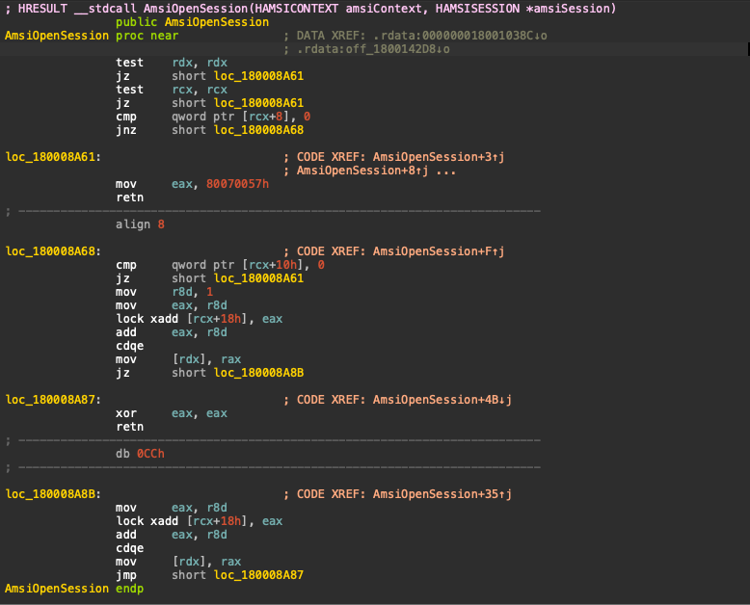
Task: Click retn below xor eax, eax
Action: (129, 427)
